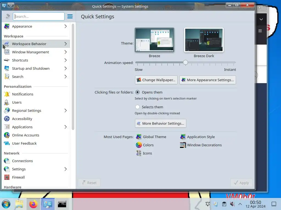
Task: Open the Online Accounts entry
Action: (x=36, y=135)
